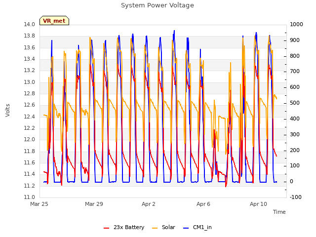Toggle the Solar legend entry
316x237 pixels.
(x=163, y=227)
